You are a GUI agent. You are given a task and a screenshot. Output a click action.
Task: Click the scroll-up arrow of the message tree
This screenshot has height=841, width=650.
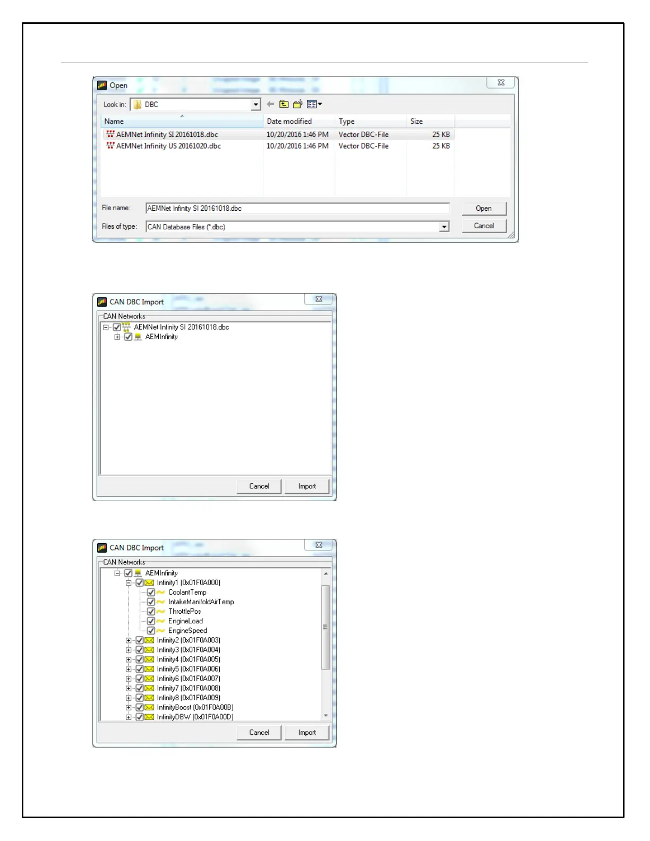coord(326,573)
